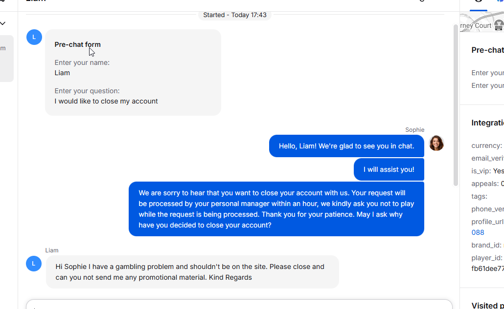This screenshot has width=504, height=309.
Task: Click the Berney Court map thumbnail
Action: click(x=482, y=23)
